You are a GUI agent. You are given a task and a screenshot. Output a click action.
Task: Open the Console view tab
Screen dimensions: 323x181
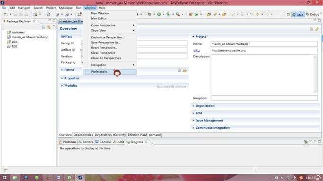(x=103, y=142)
